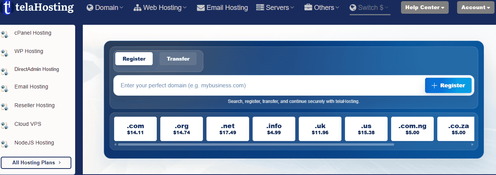Open the Account dropdown
Screen dimensions: 496x175
tap(475, 7)
